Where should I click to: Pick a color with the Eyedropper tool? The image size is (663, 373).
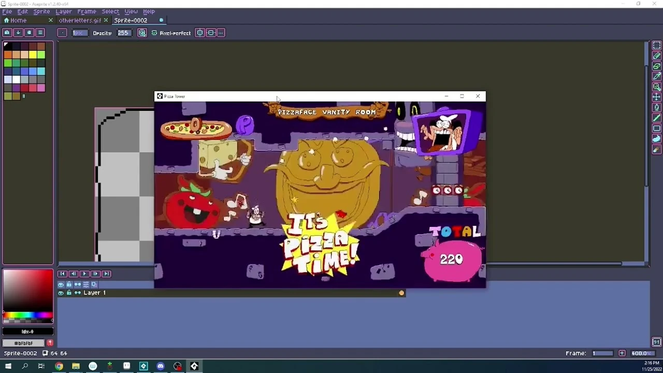(x=657, y=77)
